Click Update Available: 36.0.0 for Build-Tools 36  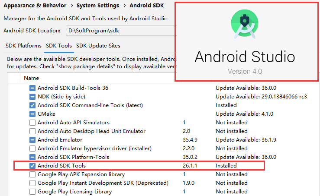[x=246, y=88]
